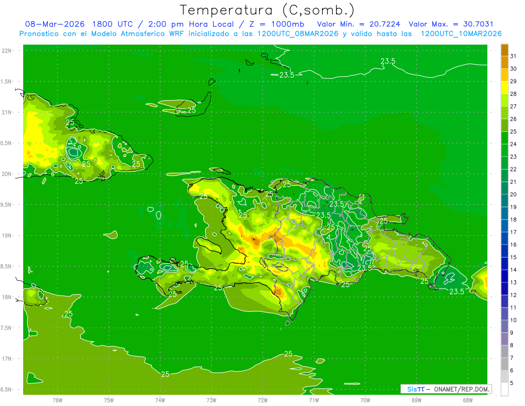Pick the swatch between 28 and 29
The width and height of the screenshot is (525, 406).
click(x=504, y=88)
